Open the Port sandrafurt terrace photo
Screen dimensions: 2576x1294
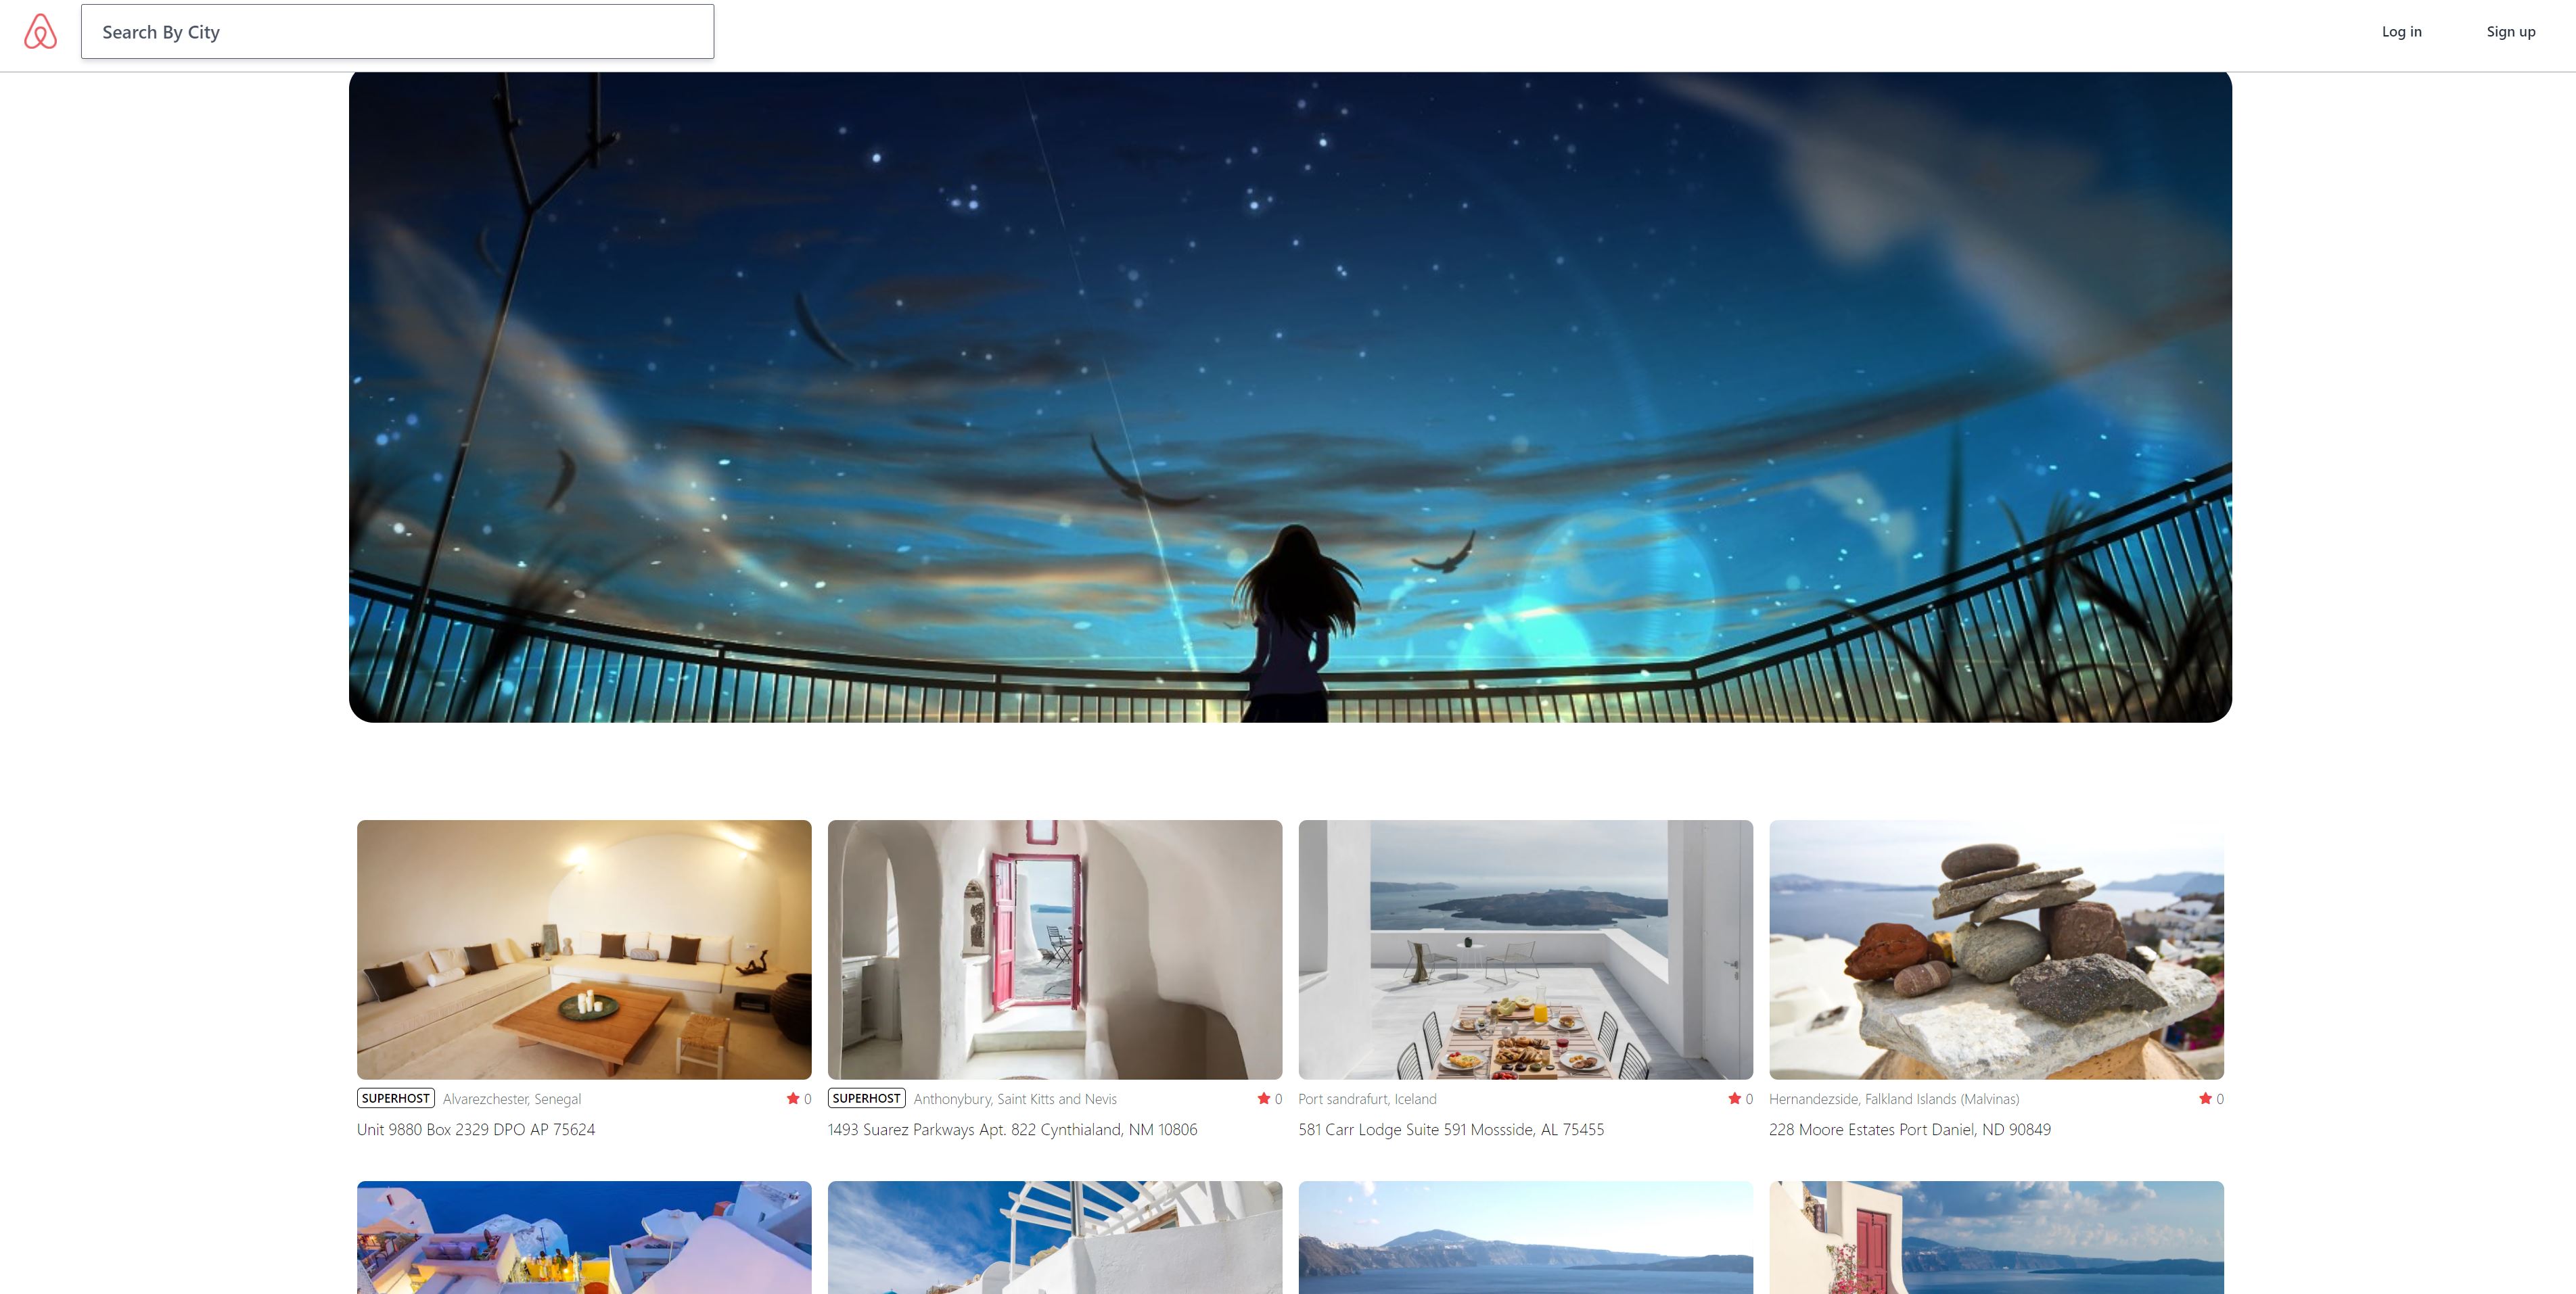1525,949
